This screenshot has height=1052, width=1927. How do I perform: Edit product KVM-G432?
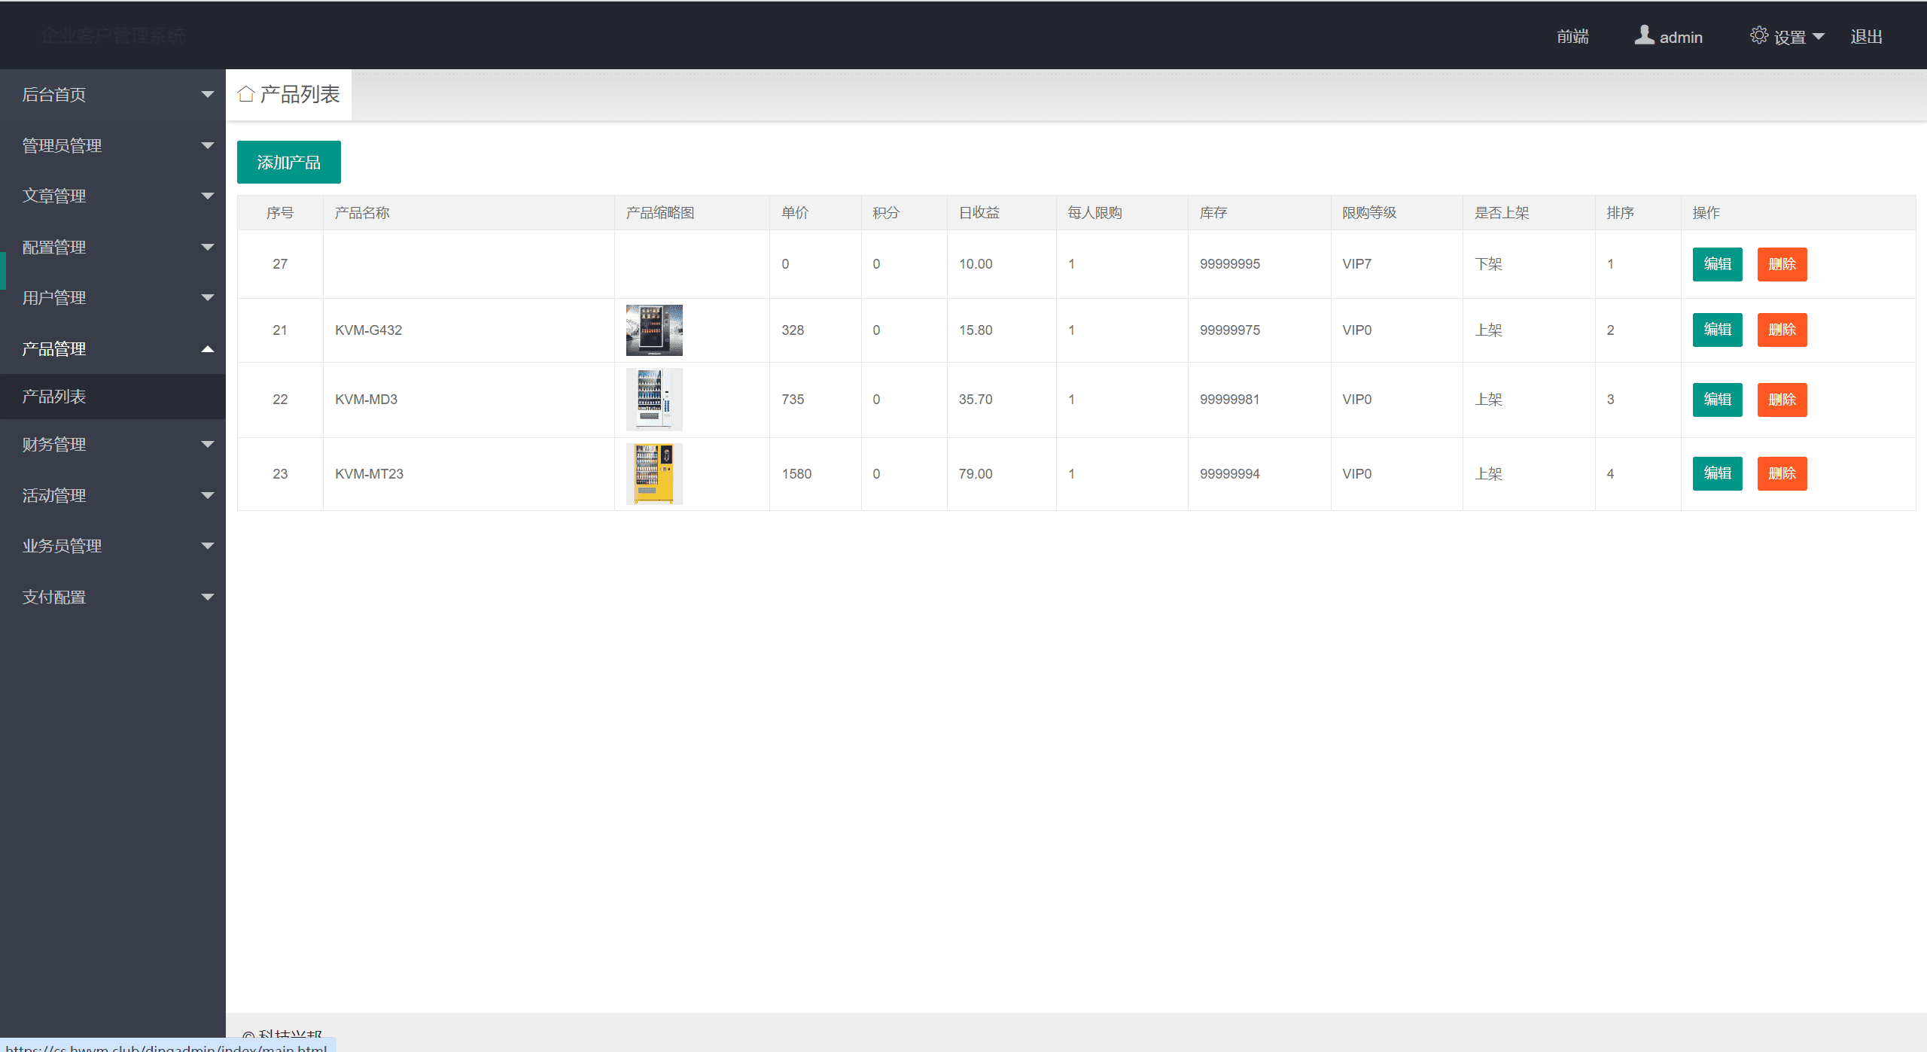(1717, 330)
